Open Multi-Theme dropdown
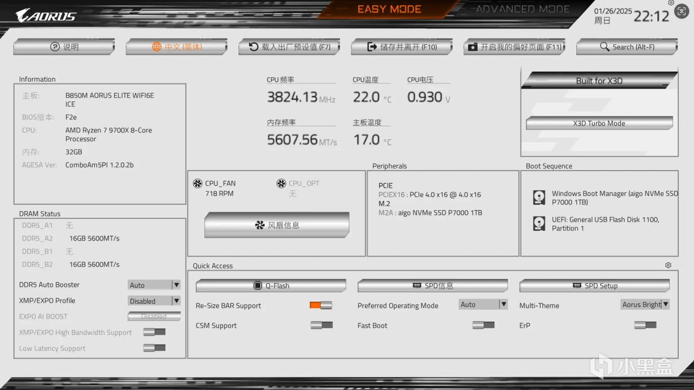Screen dimensions: 694x390 (645, 304)
